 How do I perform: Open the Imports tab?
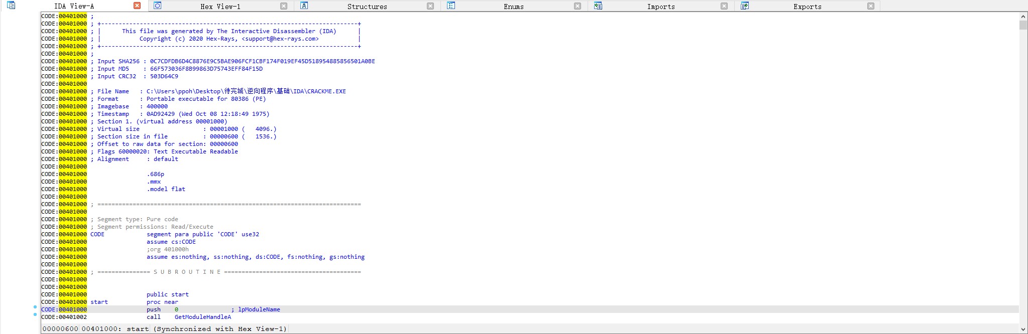click(x=661, y=7)
